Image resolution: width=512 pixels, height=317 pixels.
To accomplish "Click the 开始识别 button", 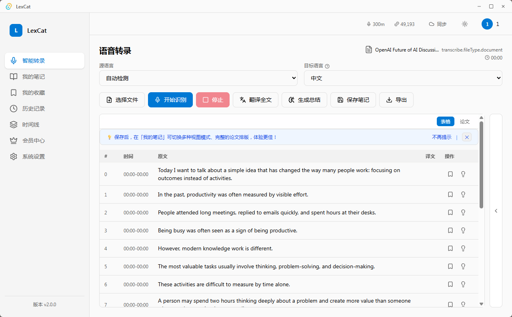I will pos(170,100).
